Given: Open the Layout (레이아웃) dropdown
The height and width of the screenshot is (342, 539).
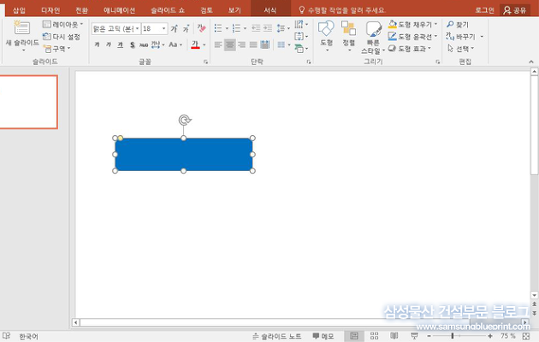Looking at the screenshot, I should [x=63, y=25].
